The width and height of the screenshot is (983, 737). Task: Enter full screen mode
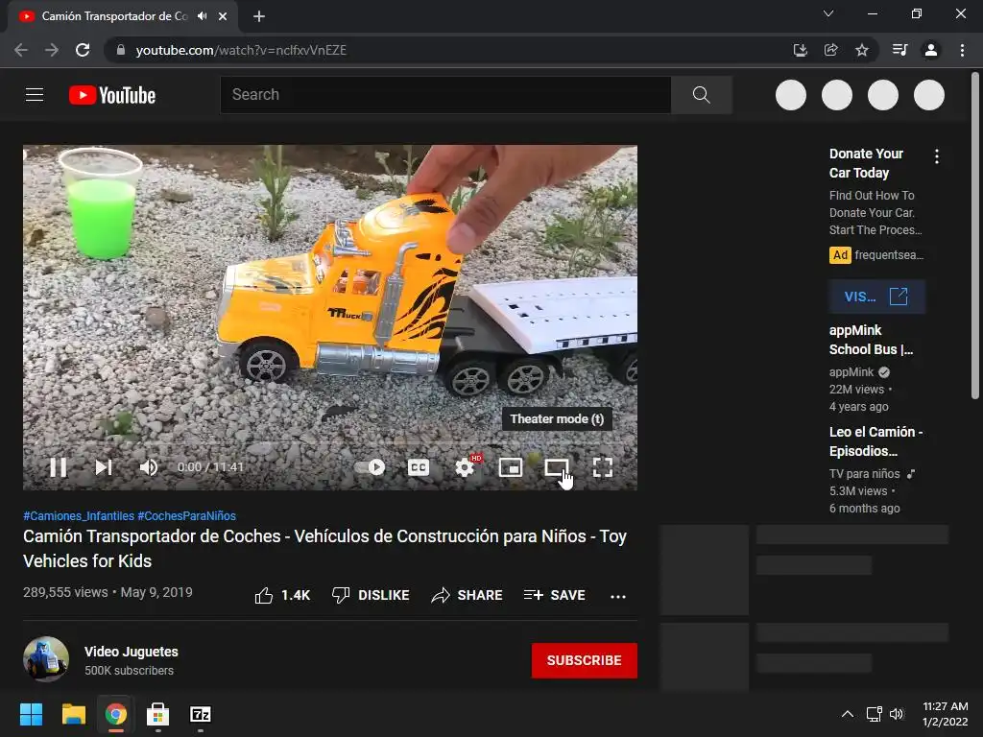point(603,467)
